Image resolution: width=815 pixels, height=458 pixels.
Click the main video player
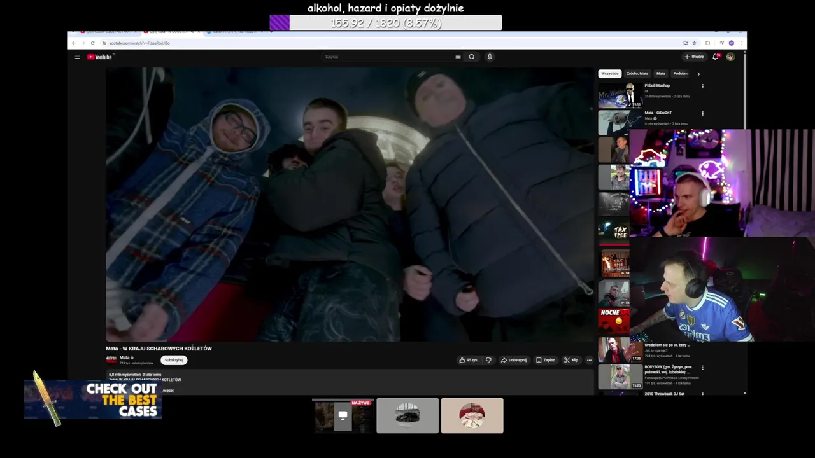tap(350, 204)
